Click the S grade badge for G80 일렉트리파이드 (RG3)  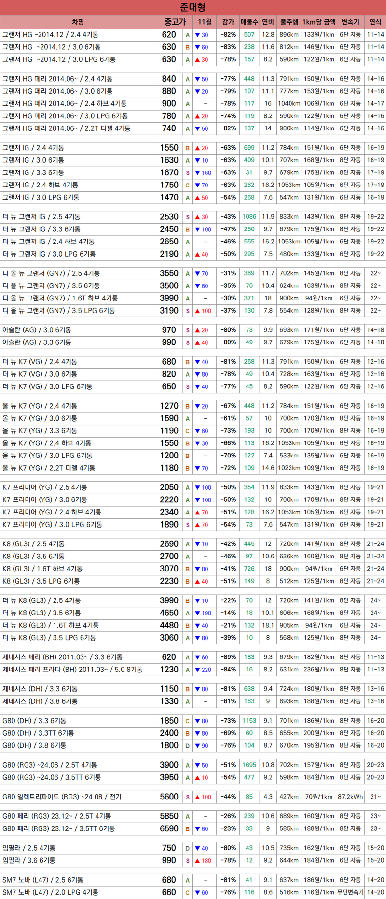188,797
